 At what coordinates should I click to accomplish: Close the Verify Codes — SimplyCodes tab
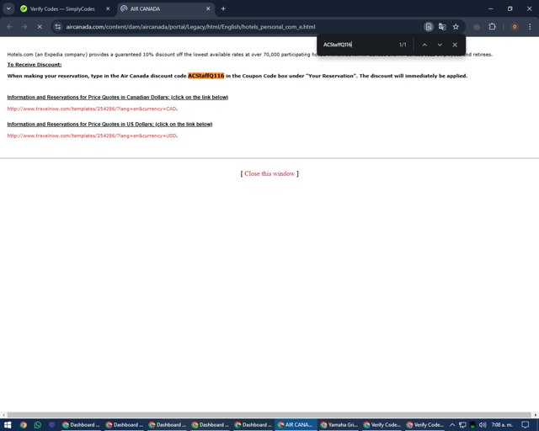[108, 9]
